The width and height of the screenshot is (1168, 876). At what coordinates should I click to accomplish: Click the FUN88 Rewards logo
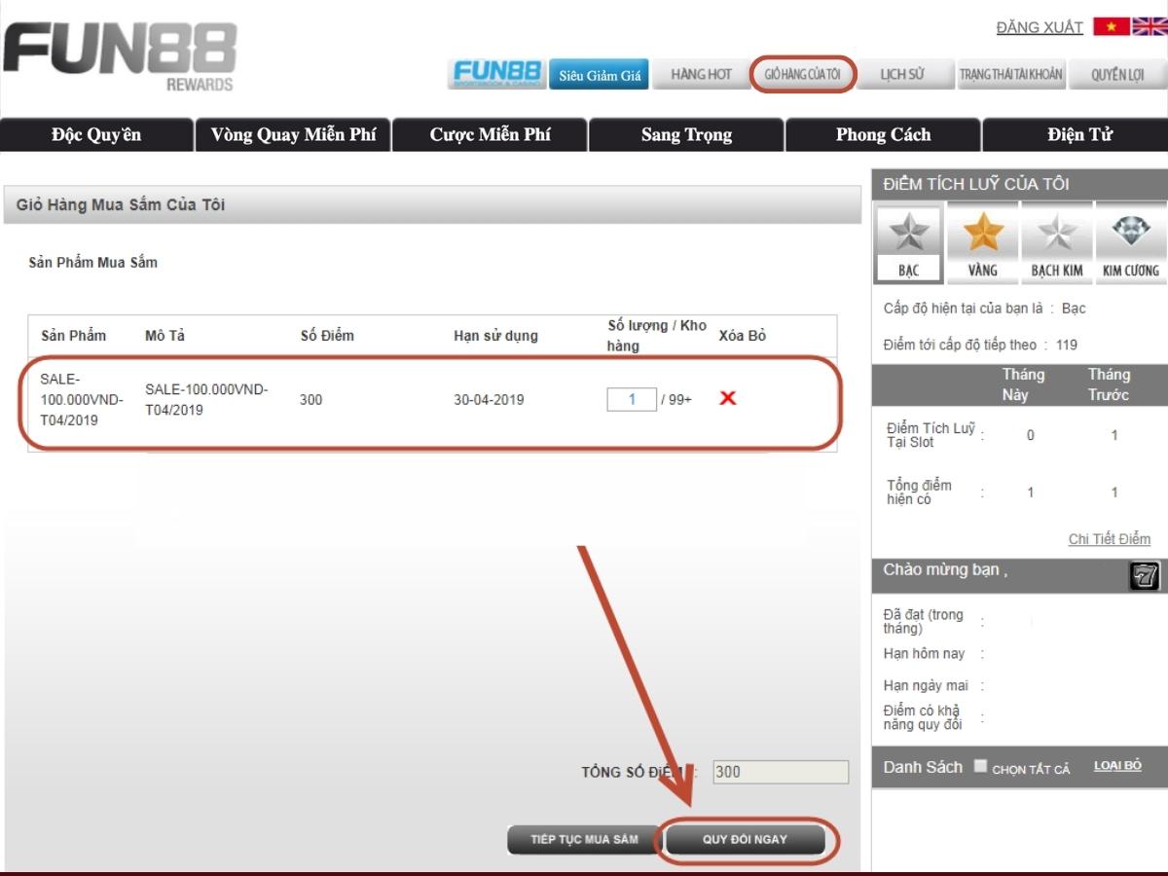coord(120,56)
